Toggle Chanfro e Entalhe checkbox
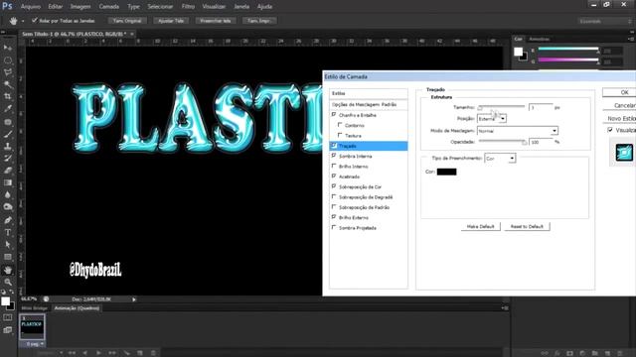 [x=334, y=115]
